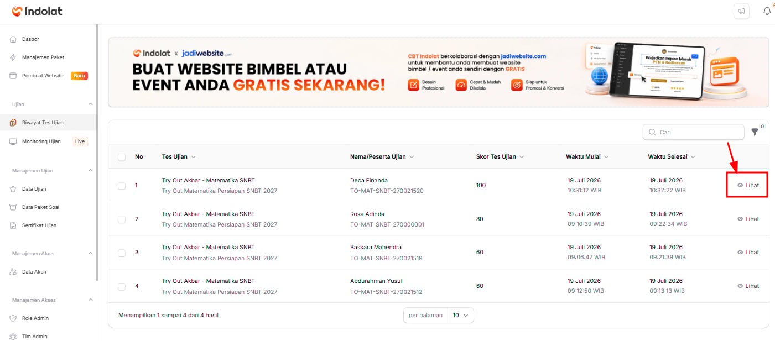Open the announcements megaphone icon
Image resolution: width=775 pixels, height=341 pixels.
pos(741,11)
